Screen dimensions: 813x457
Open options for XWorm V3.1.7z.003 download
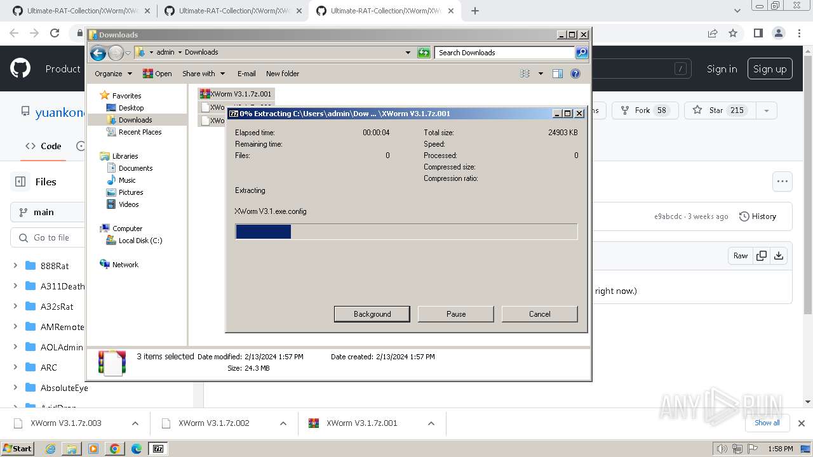[135, 423]
